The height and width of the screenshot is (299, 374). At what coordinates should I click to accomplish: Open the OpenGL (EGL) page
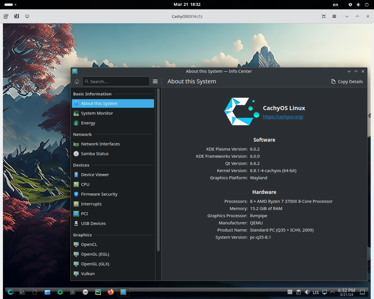(113, 254)
